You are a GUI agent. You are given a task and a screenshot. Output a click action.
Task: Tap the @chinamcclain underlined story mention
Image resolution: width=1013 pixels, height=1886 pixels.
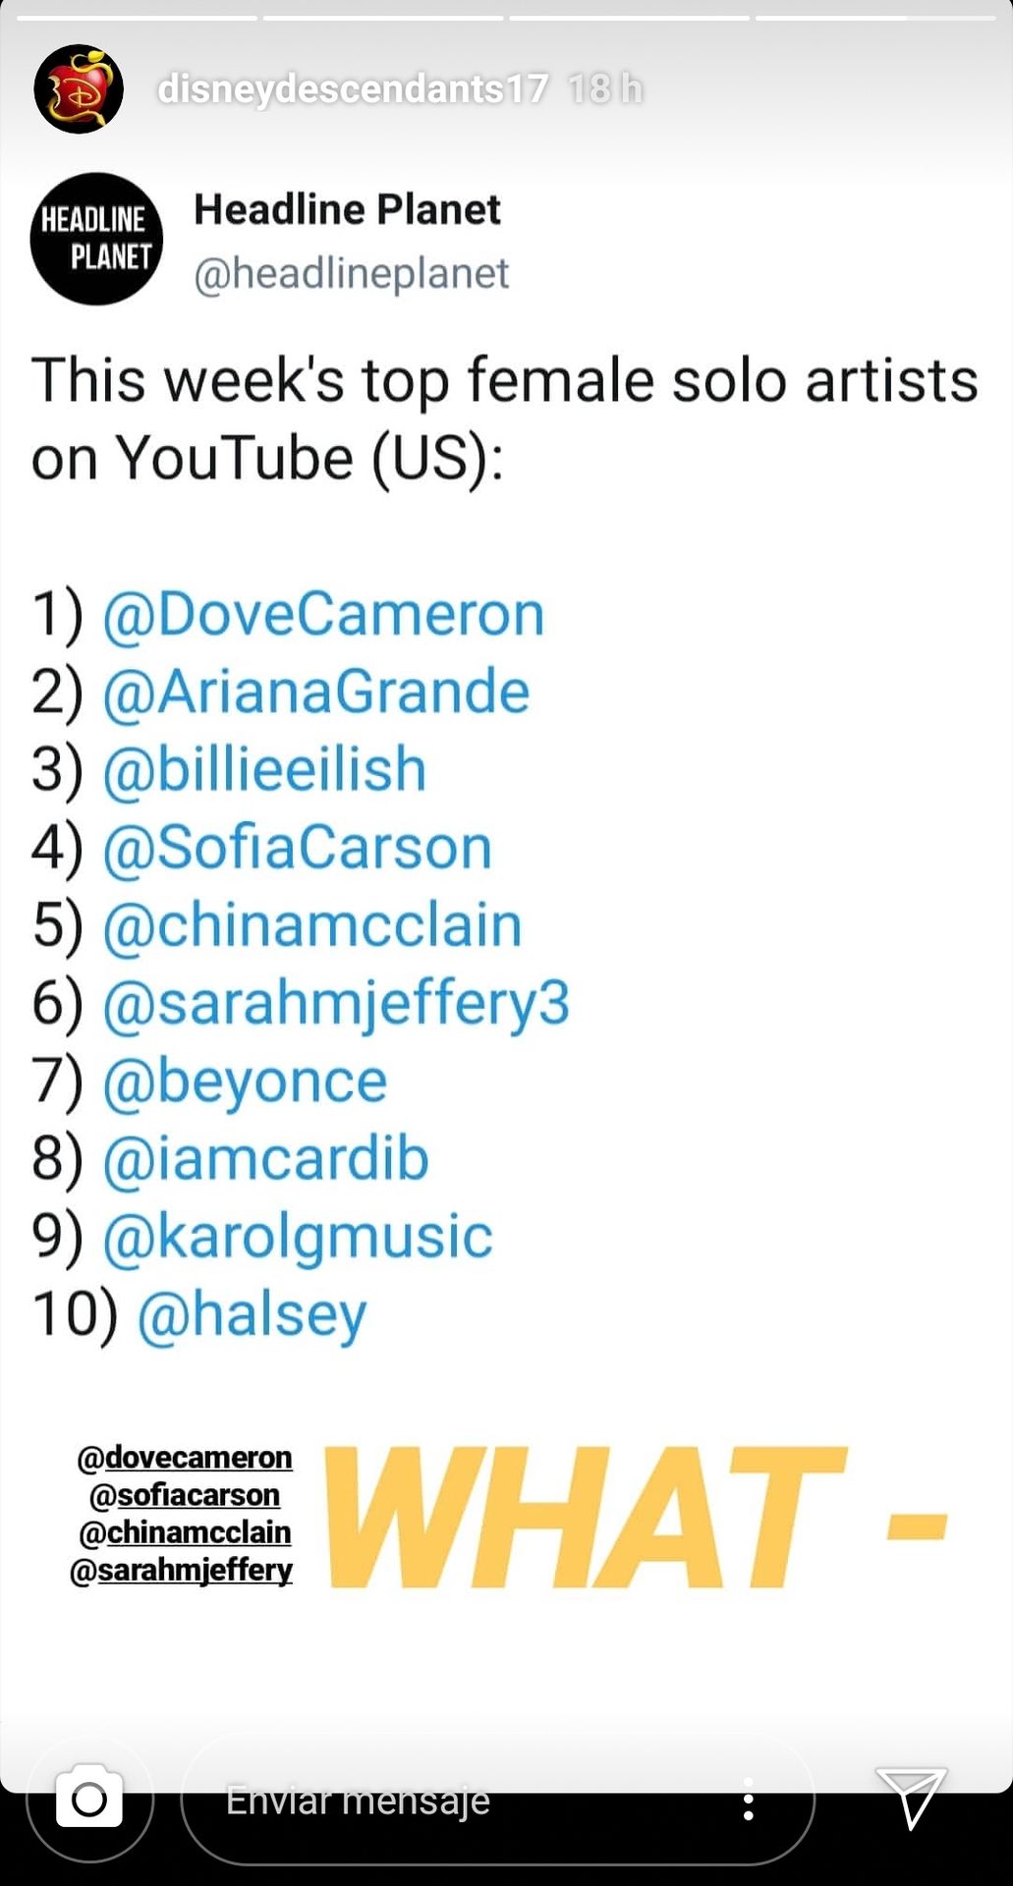click(x=185, y=1532)
